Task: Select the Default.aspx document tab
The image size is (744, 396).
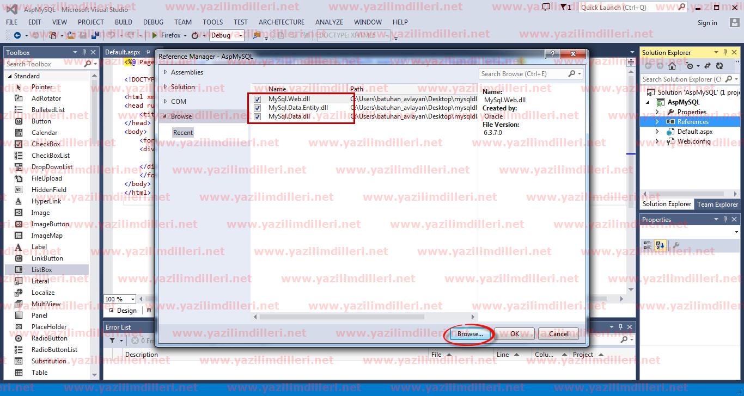Action: [x=123, y=52]
